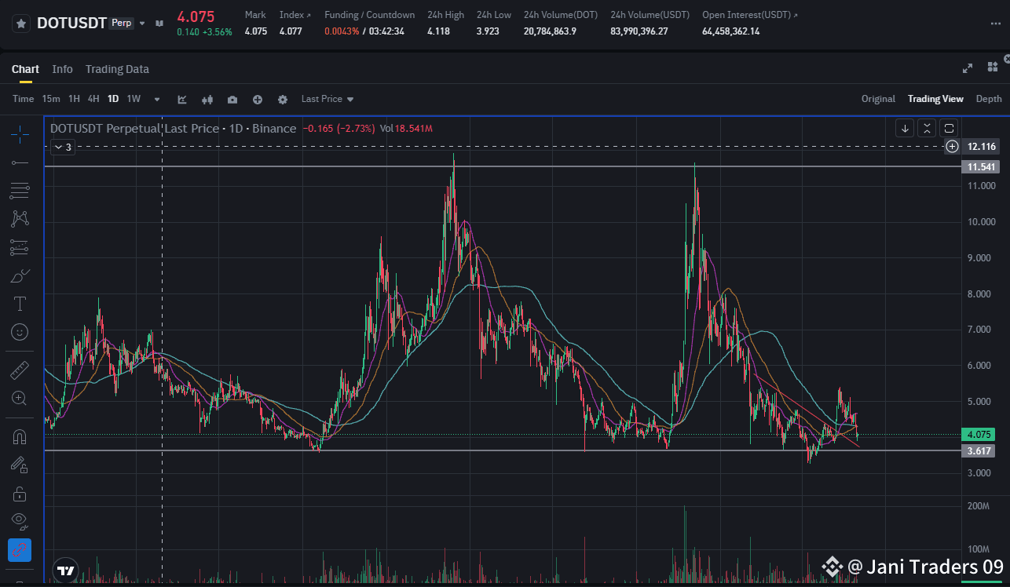Click the plus button beside 12.116
The image size is (1010, 587).
coord(952,147)
